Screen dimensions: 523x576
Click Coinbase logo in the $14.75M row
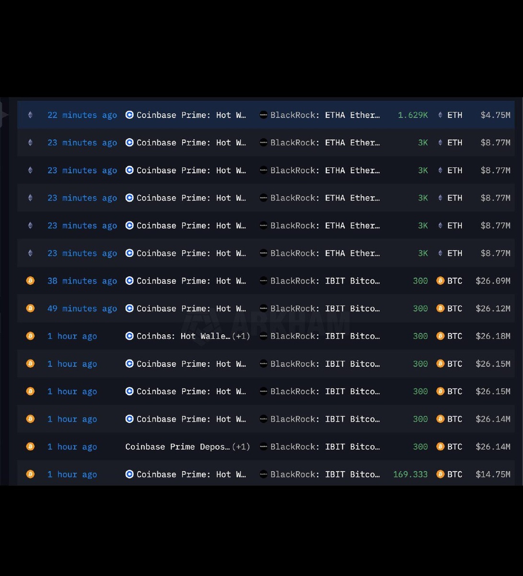[x=129, y=474]
